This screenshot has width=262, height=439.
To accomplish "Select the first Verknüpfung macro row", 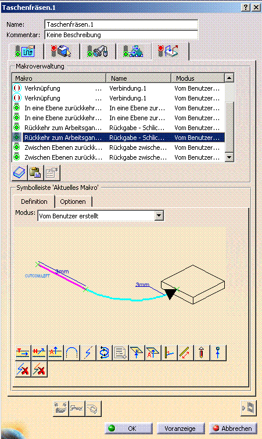I will point(118,88).
